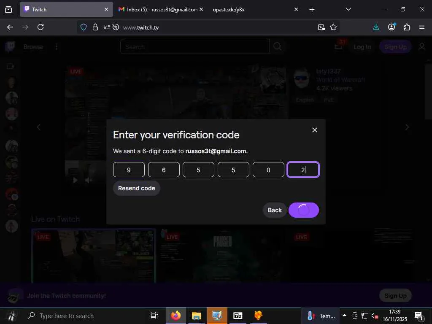
Task: Open the PAUSED live stream thumbnail
Action: pos(223,256)
